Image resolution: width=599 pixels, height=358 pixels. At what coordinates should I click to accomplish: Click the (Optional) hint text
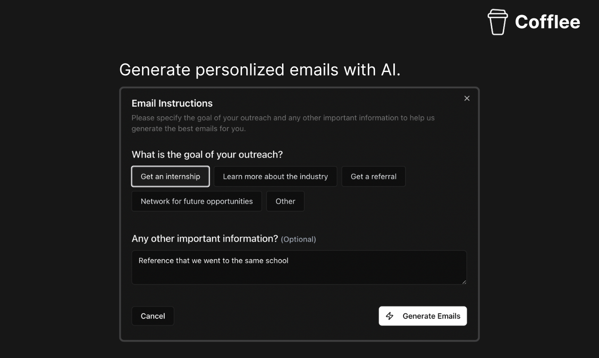[299, 239]
